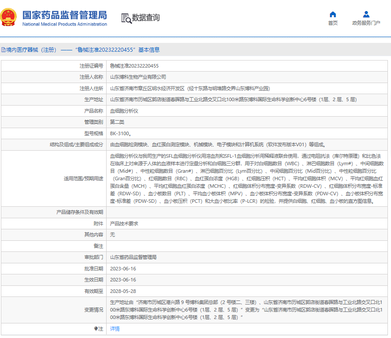Click 结构及组成/主要组成成分 label
The width and height of the screenshot is (391, 338).
tap(77, 145)
